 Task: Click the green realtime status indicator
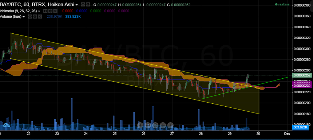(x=282, y=4)
